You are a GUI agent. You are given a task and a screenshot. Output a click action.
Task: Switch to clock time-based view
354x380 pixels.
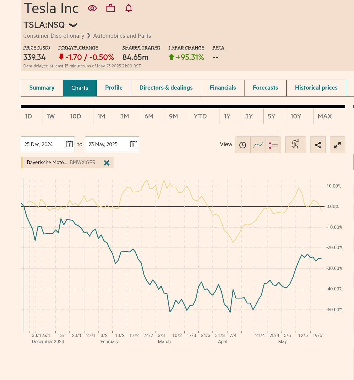tap(243, 145)
